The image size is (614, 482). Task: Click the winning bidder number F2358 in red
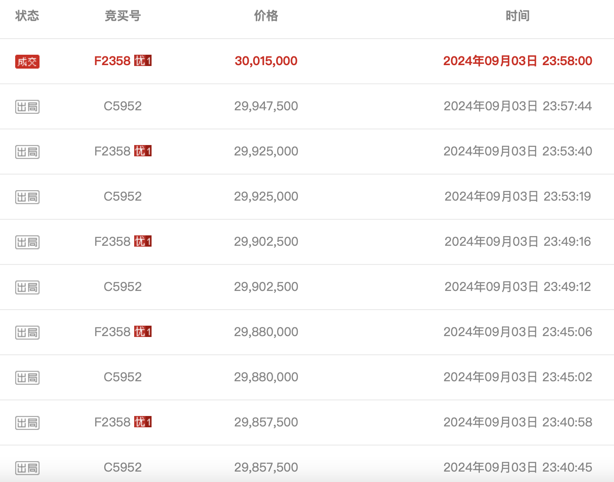(x=112, y=61)
